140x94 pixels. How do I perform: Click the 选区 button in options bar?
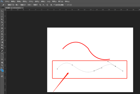point(23,5)
